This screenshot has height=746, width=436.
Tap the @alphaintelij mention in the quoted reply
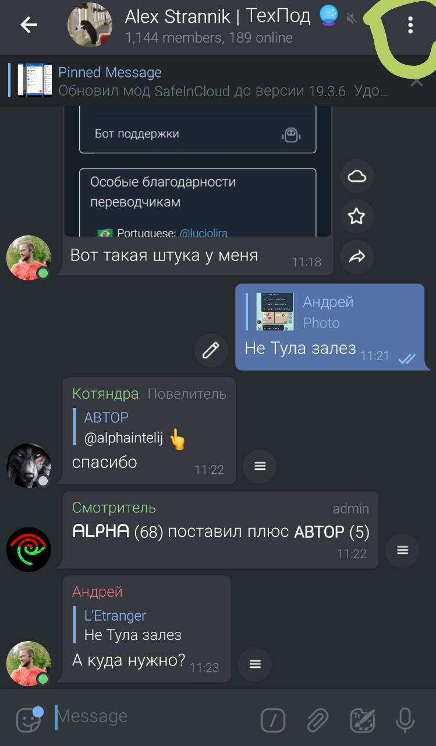coord(123,439)
